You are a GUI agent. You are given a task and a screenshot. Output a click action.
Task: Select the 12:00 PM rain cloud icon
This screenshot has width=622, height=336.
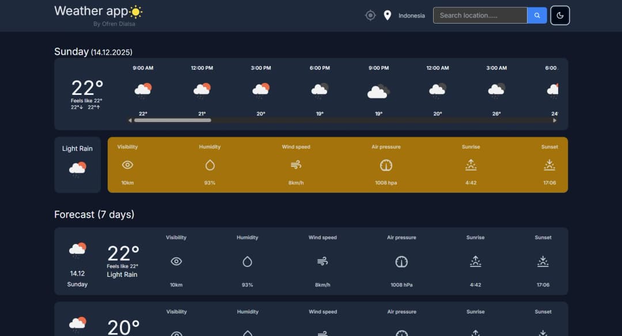202,90
